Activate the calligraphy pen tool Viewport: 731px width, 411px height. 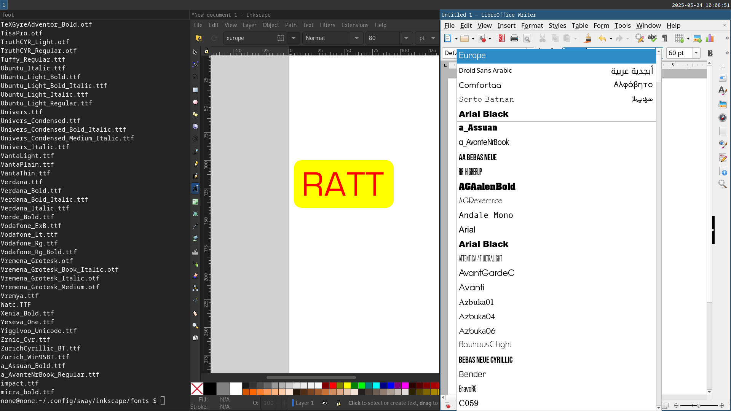coord(195,176)
